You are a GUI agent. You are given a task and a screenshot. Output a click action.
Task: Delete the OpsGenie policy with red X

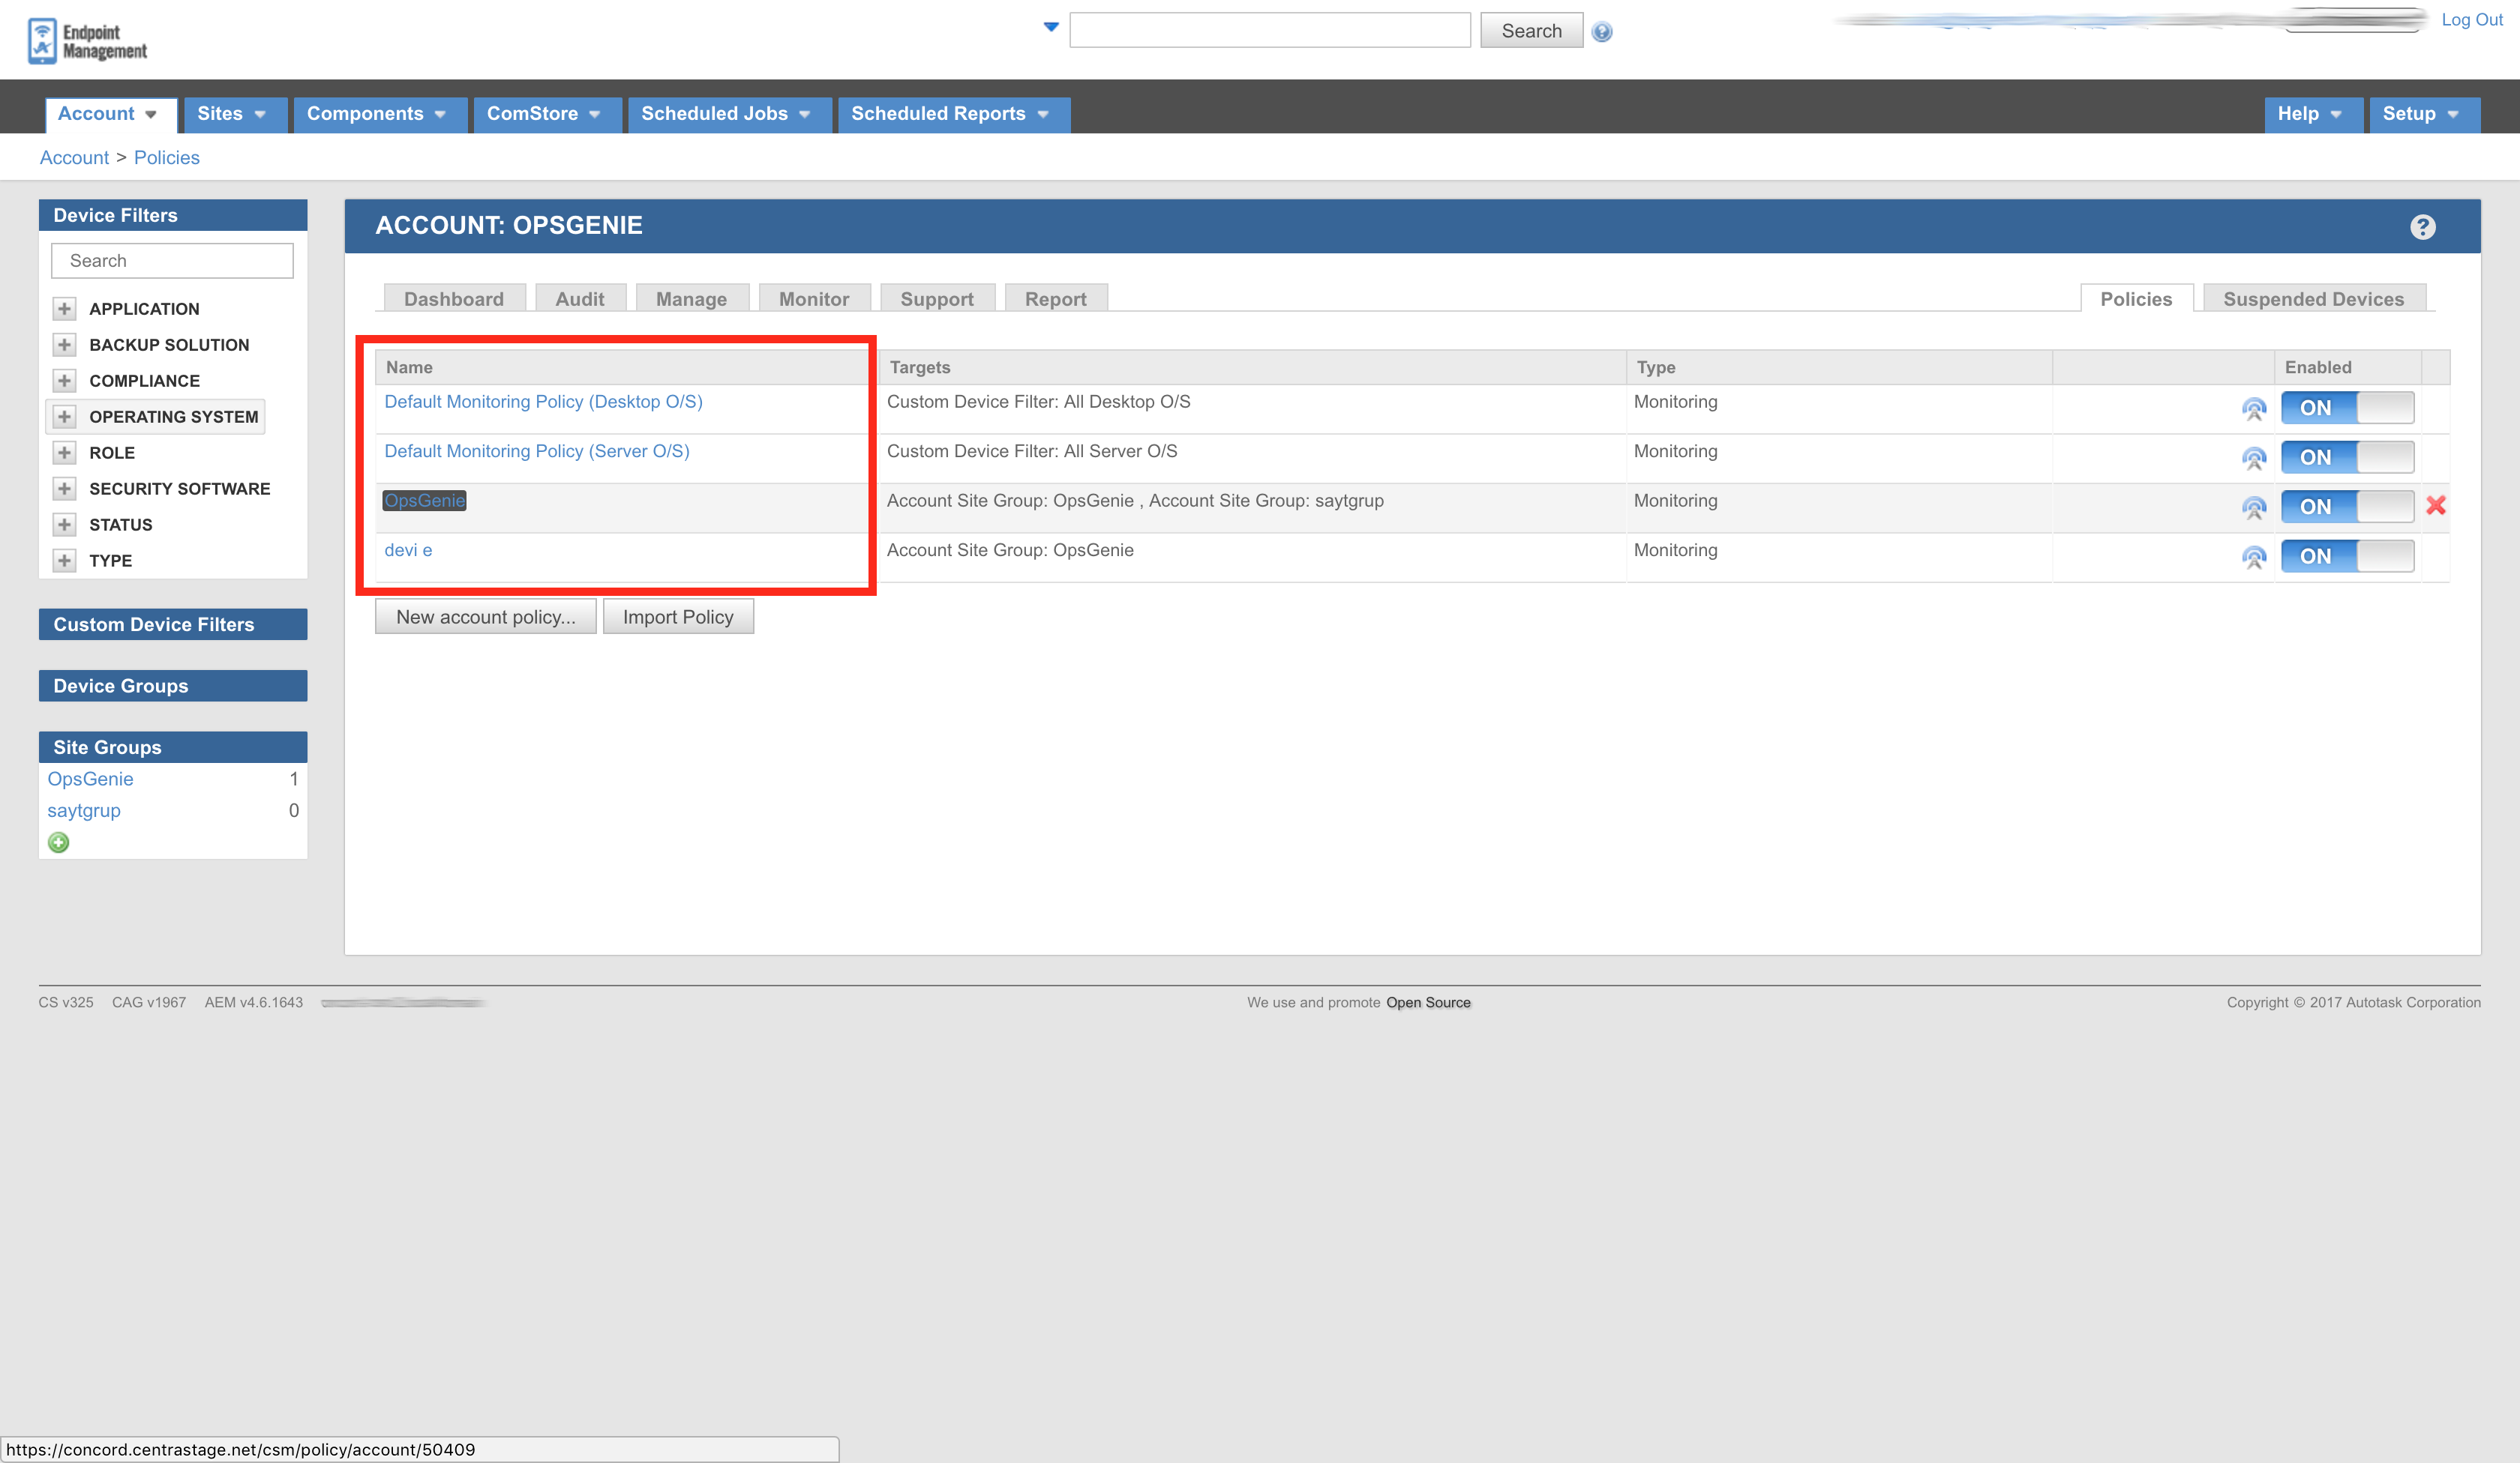click(x=2436, y=506)
